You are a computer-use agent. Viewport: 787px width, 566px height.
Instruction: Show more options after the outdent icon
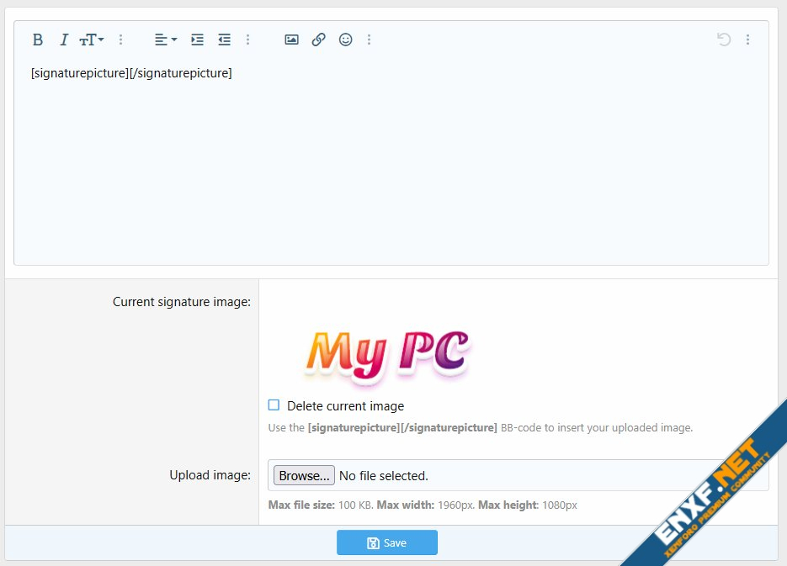click(247, 40)
